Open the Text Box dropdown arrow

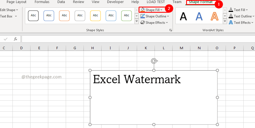[x=16, y=16]
